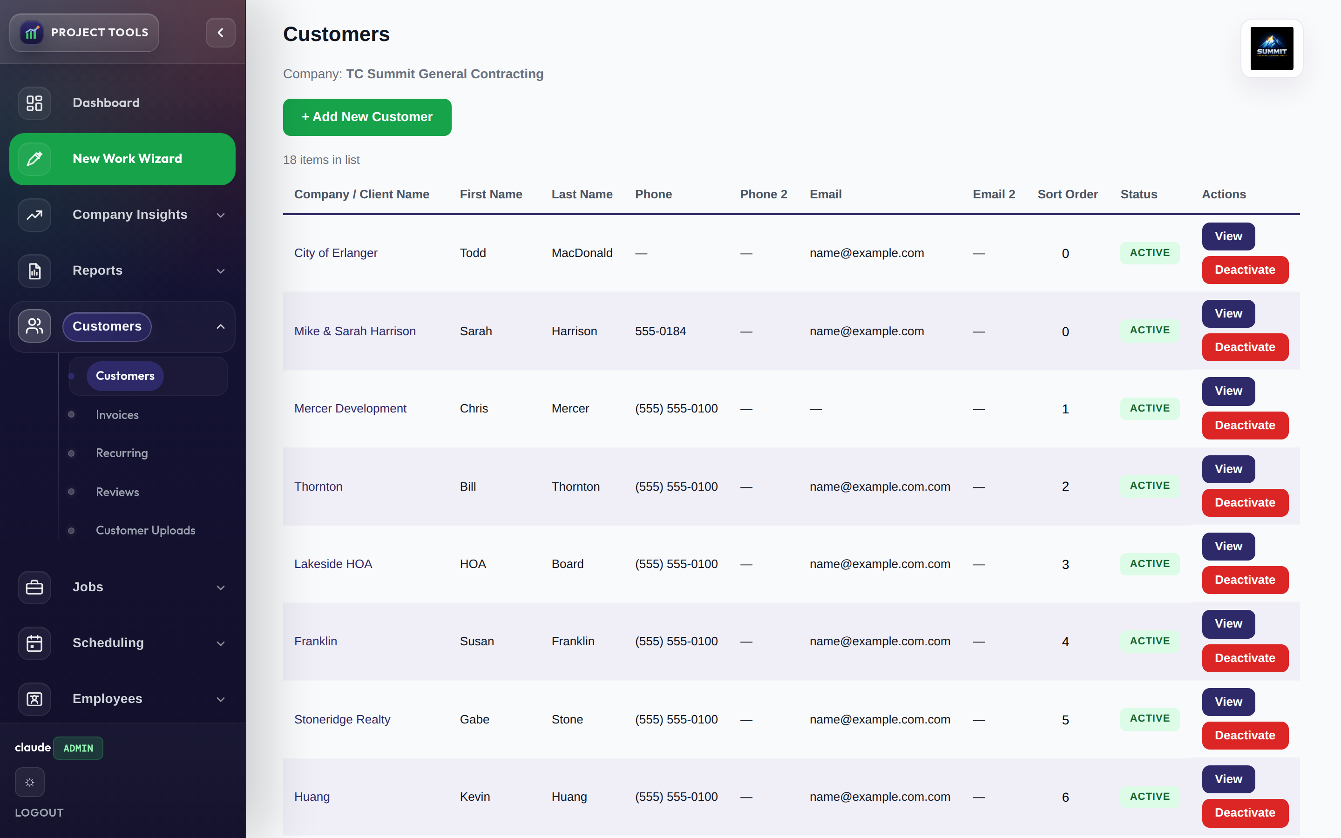Click the Customers people icon
1341x838 pixels.
pyautogui.click(x=34, y=326)
